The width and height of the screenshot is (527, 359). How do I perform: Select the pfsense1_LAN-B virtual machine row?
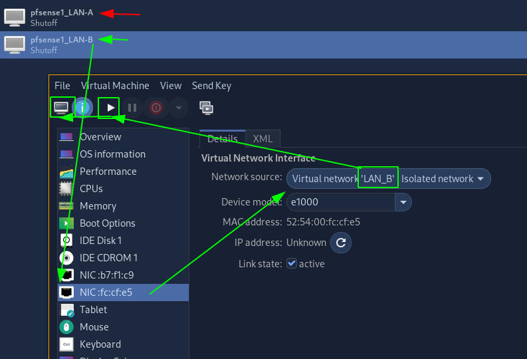pos(263,45)
